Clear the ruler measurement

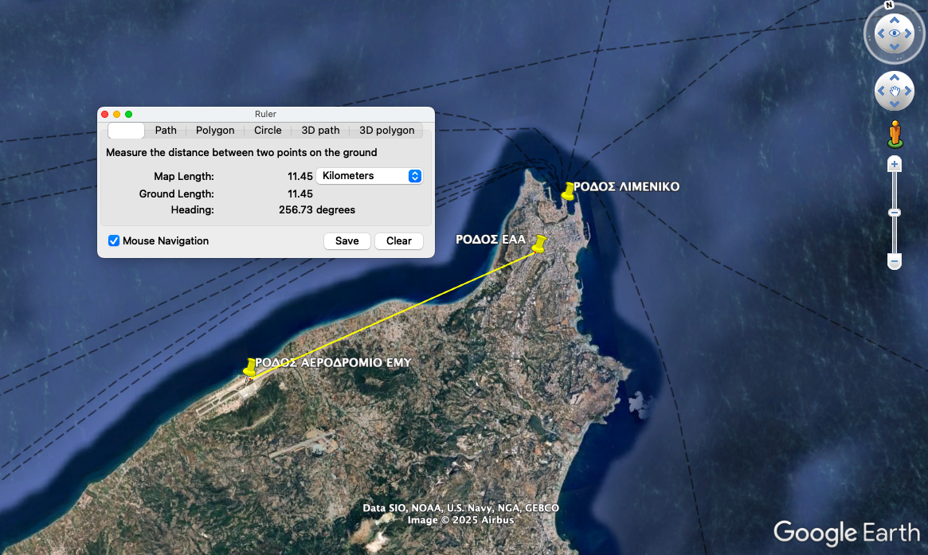[399, 240]
